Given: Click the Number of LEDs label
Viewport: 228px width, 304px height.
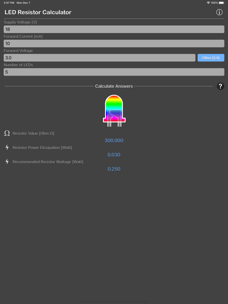Looking at the screenshot, I should pos(18,65).
